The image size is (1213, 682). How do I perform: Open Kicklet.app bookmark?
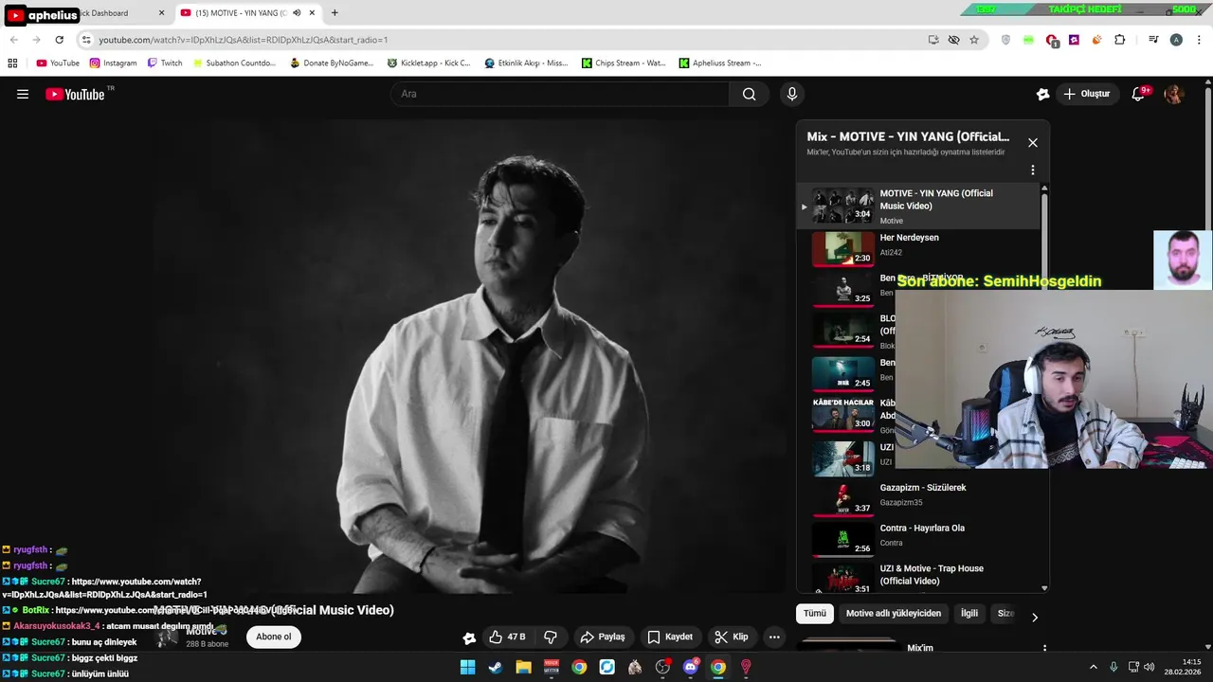[429, 63]
